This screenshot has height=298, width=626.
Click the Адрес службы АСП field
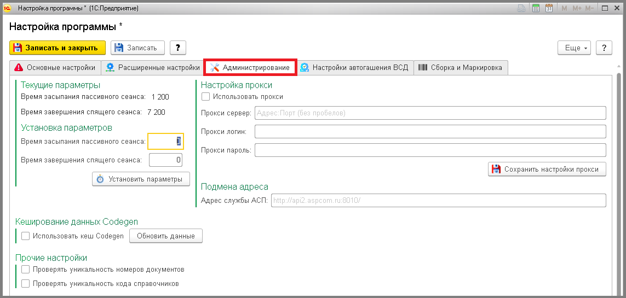tap(438, 200)
